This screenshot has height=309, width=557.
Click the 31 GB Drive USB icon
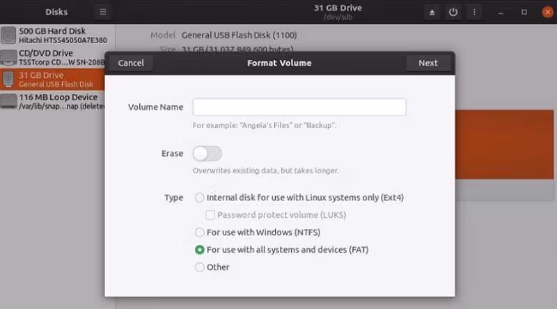(x=9, y=79)
